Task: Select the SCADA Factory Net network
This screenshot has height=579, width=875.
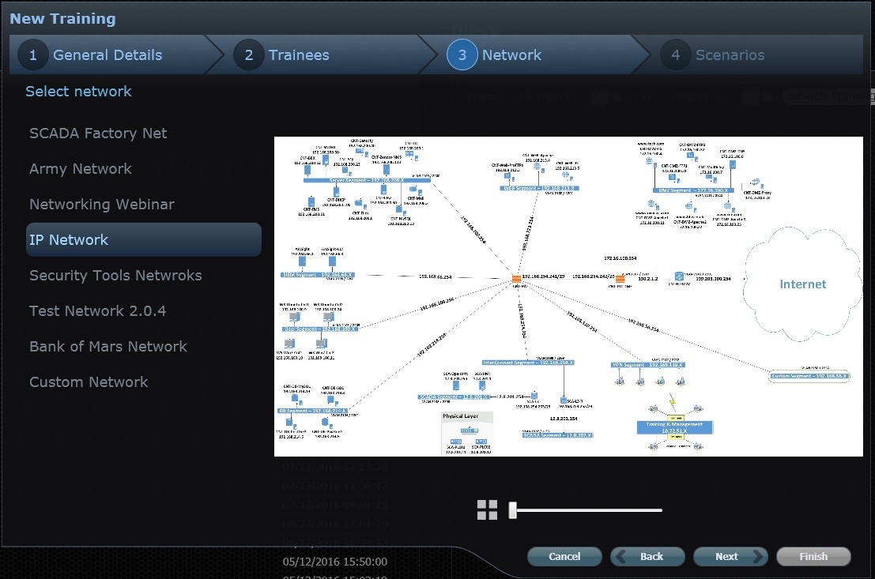Action: [97, 133]
